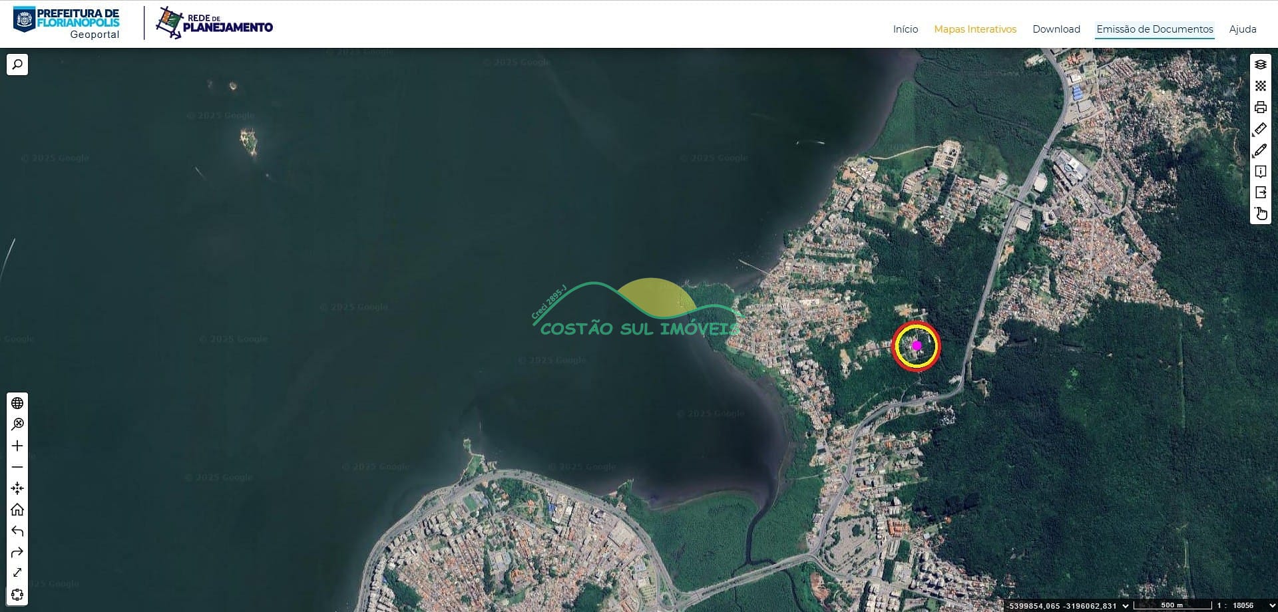1278x612 pixels.
Task: Toggle the hand pointer tool
Action: pos(1260,214)
